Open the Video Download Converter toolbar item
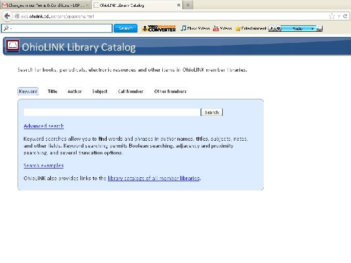Viewport: 351px width, 263px height. [159, 28]
